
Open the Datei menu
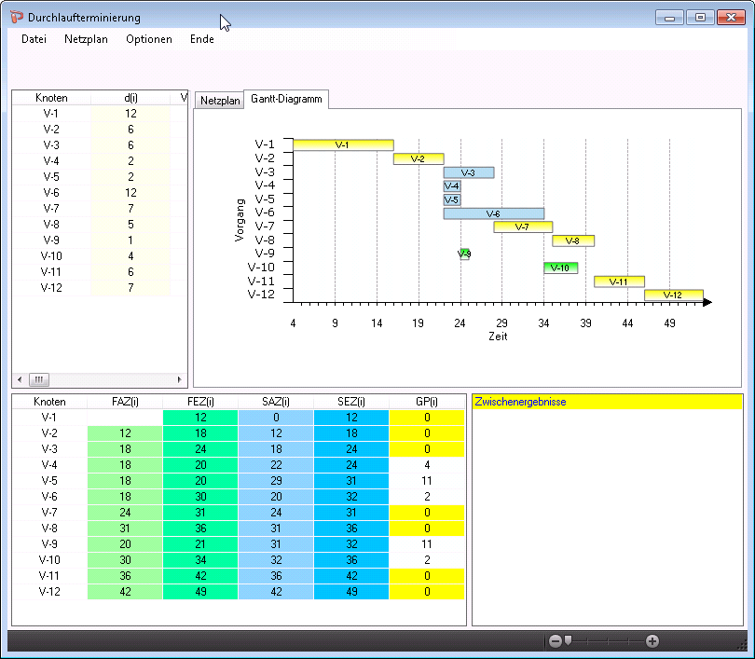34,39
